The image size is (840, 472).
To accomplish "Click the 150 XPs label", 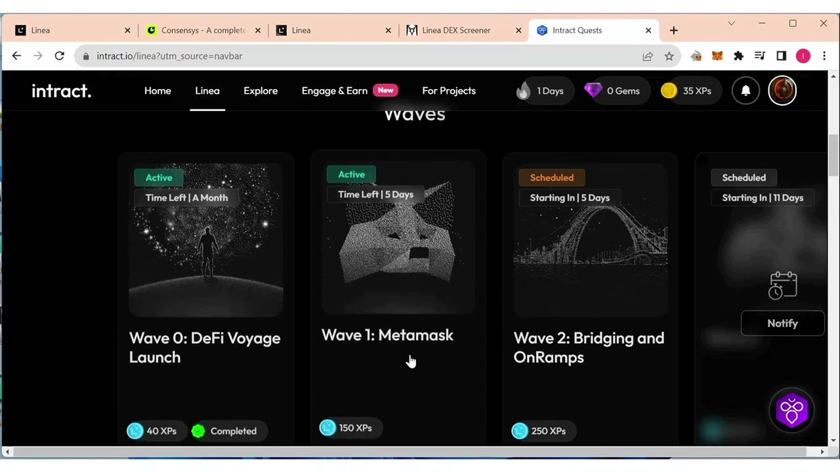I will click(356, 428).
